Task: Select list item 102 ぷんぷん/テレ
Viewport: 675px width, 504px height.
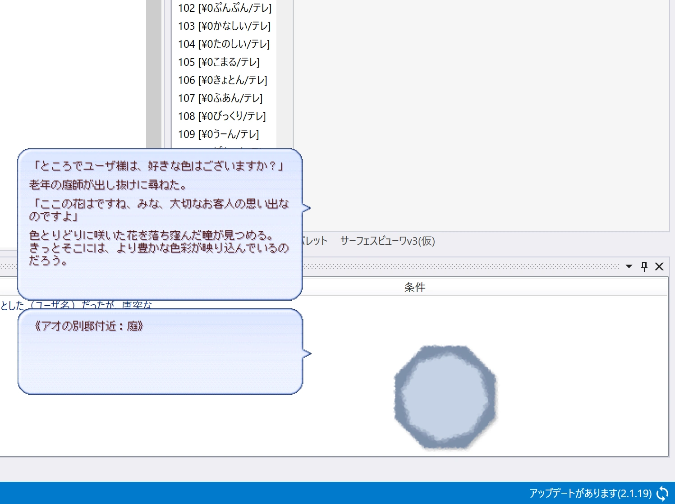Action: point(225,8)
